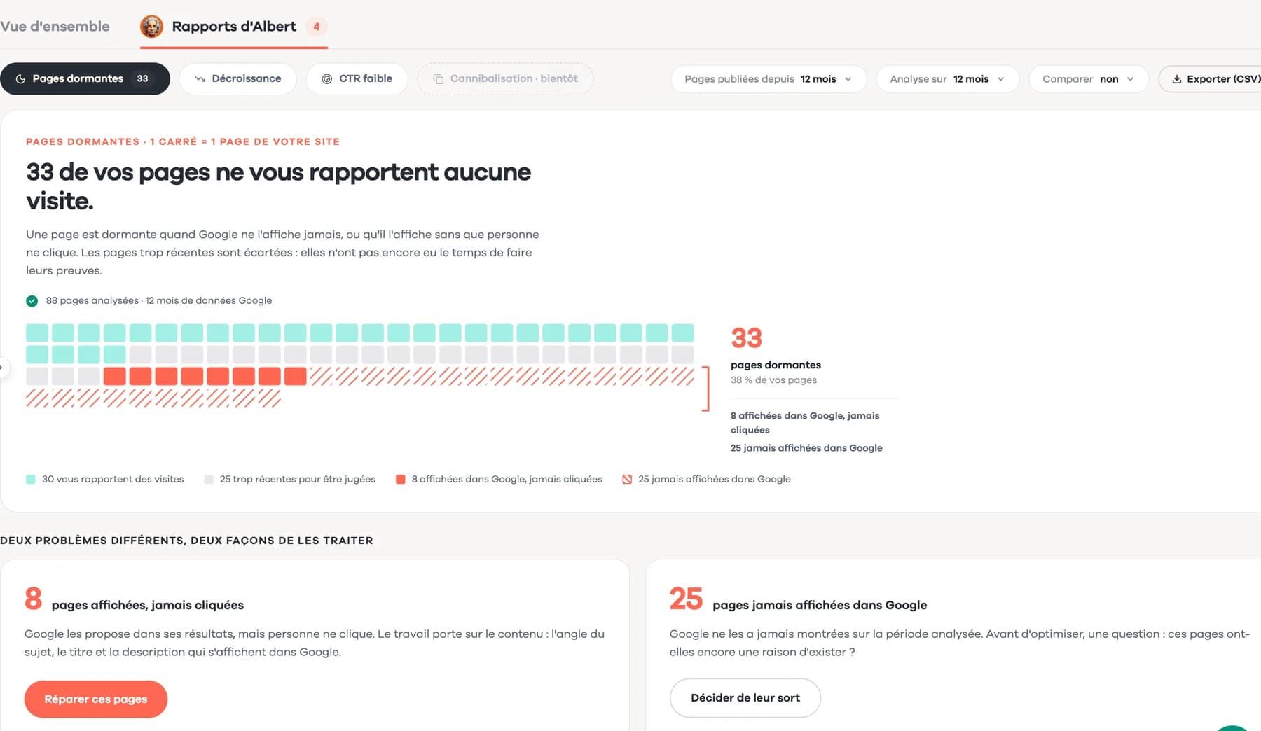Open the Décroissance report
The height and width of the screenshot is (731, 1261).
click(238, 78)
